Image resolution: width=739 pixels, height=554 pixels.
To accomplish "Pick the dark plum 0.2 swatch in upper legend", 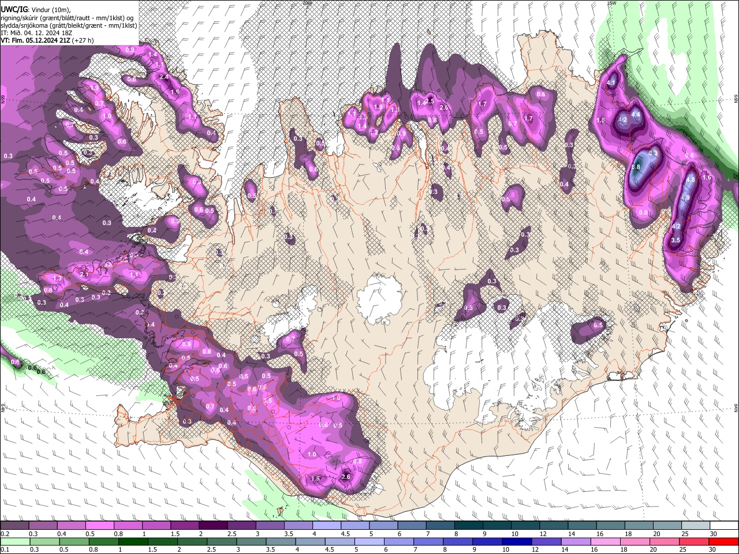I will click(x=14, y=526).
